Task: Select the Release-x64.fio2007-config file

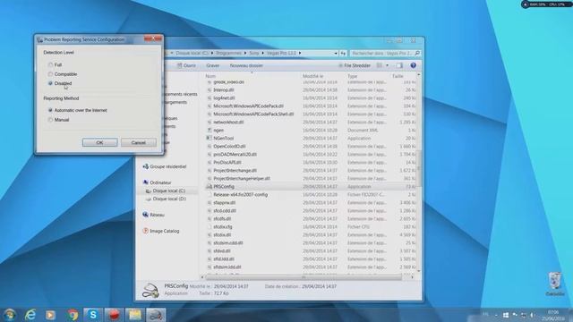Action: (241, 195)
